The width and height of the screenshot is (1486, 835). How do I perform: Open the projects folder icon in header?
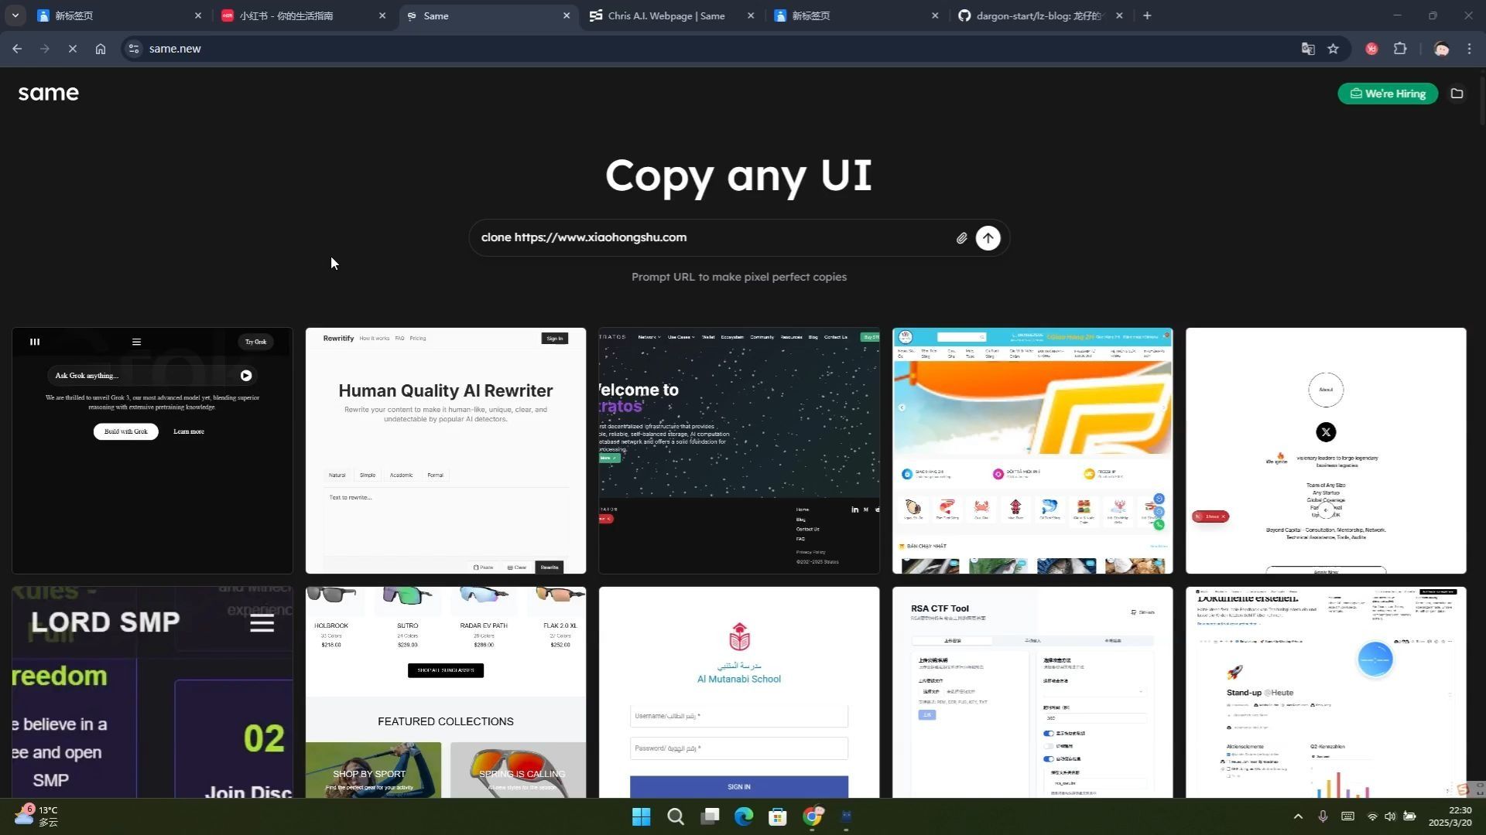(x=1457, y=94)
